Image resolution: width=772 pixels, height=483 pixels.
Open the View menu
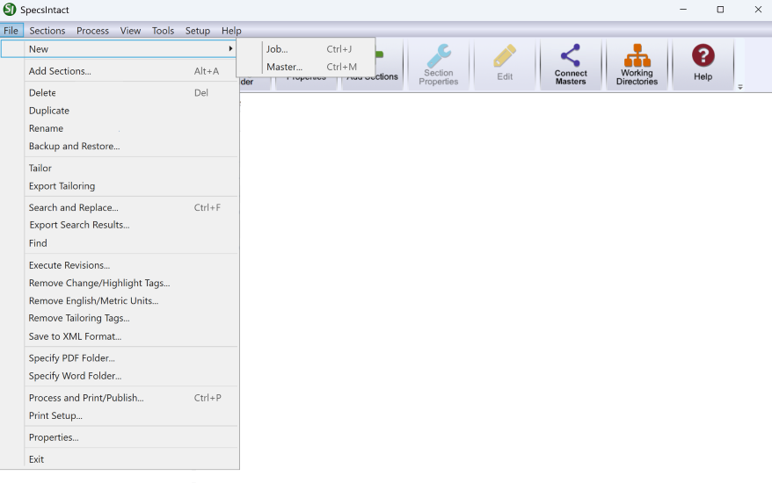130,31
